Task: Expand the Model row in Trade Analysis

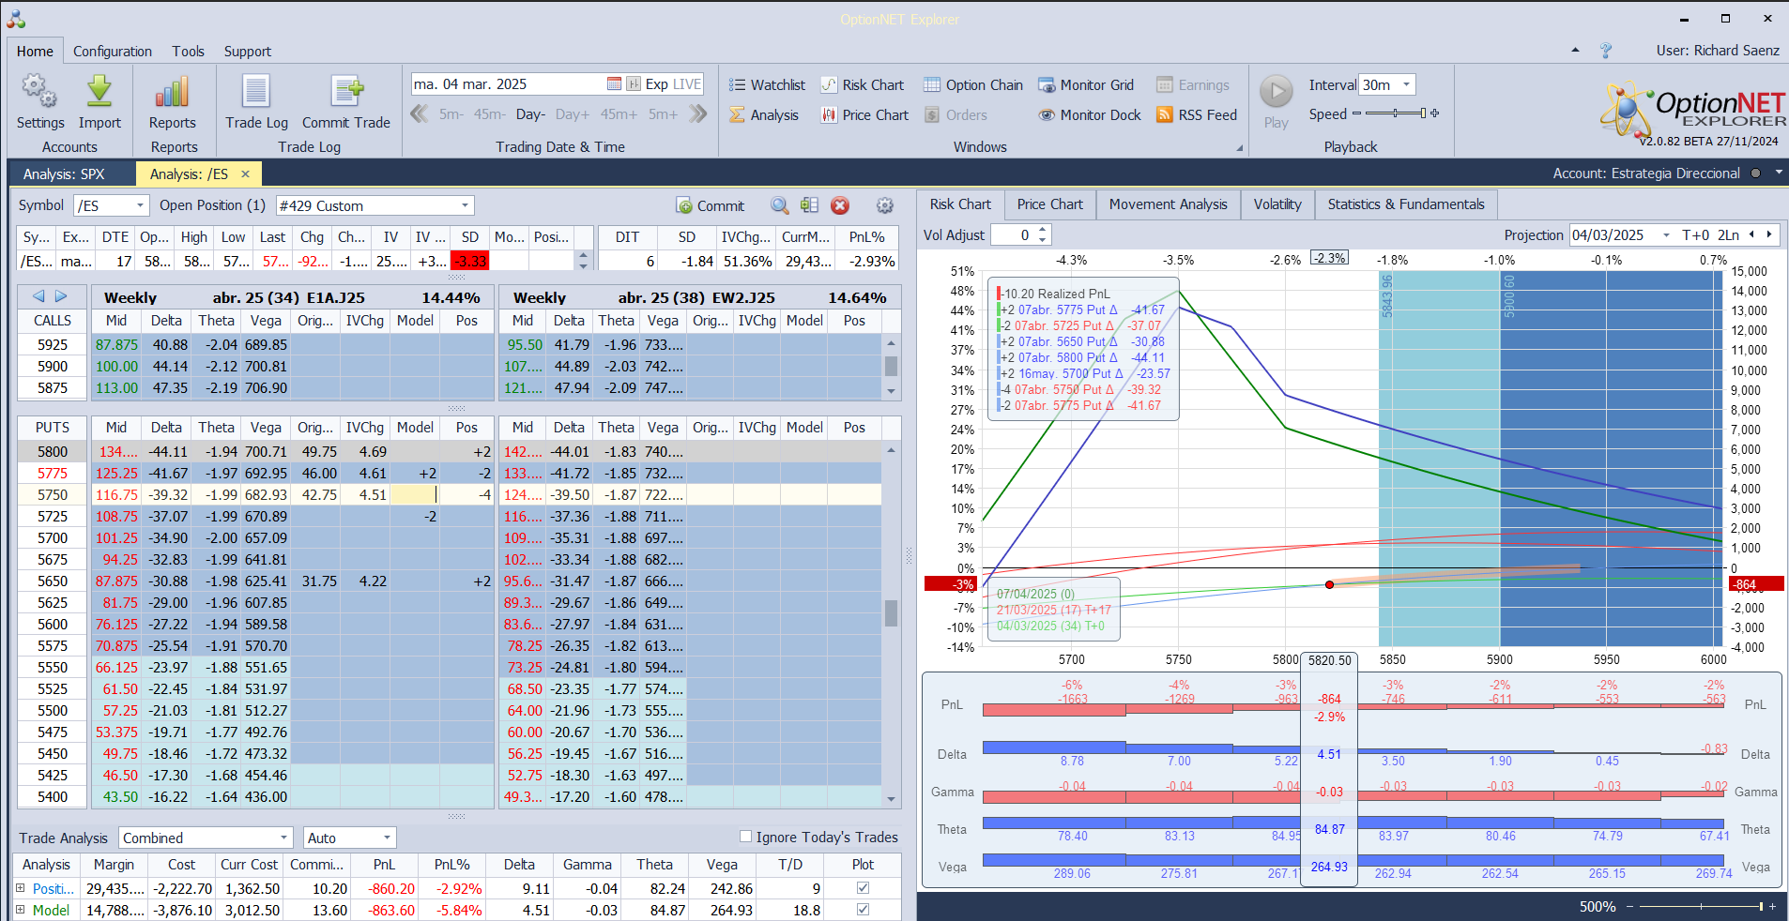Action: [20, 909]
